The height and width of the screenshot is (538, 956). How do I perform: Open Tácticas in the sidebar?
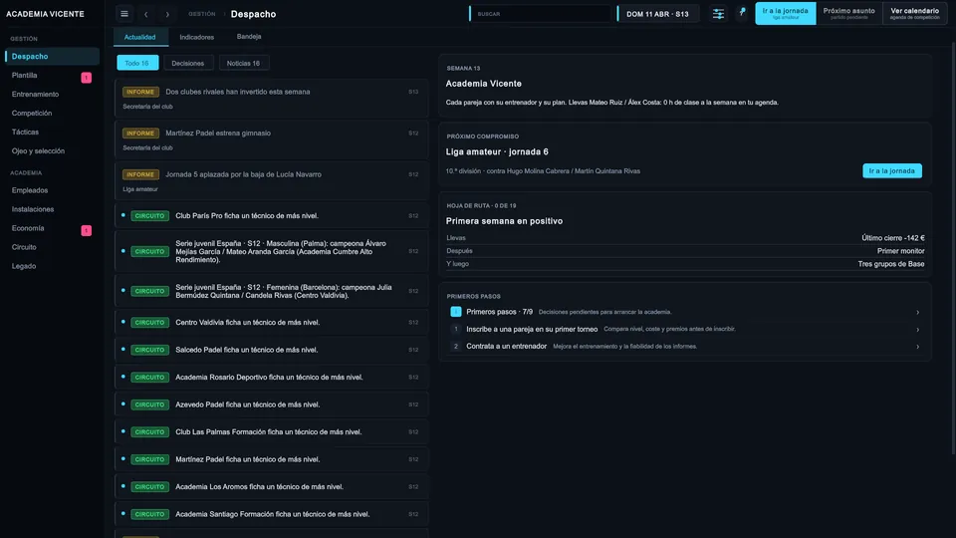click(x=52, y=132)
